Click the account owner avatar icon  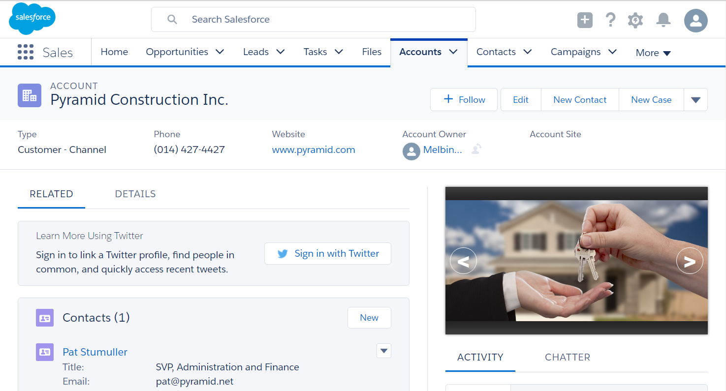411,151
